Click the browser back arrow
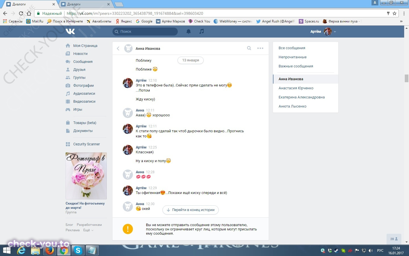 point(5,13)
